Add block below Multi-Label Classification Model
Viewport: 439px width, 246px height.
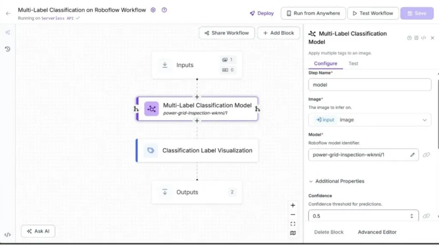tap(197, 121)
